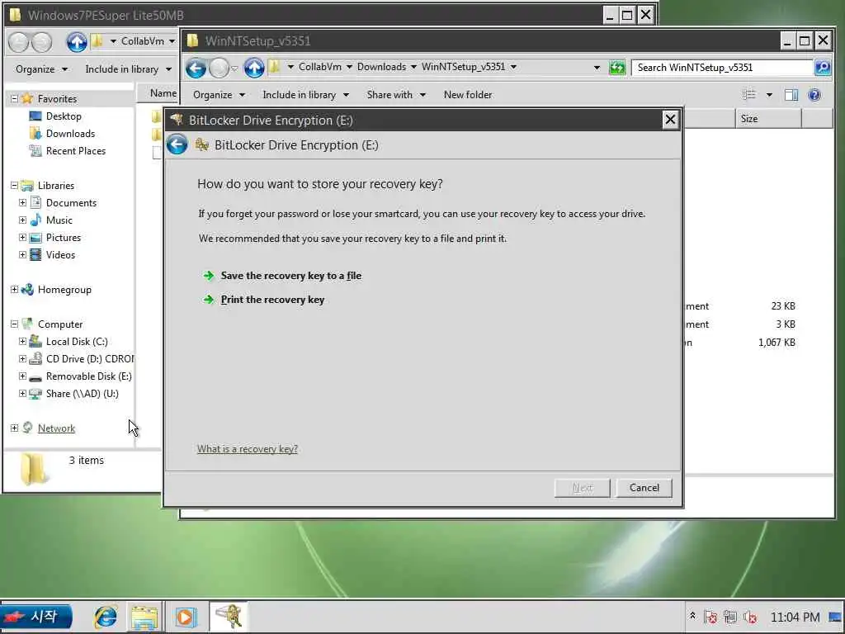Expand the Homegroup node
This screenshot has height=634, width=845.
15,290
